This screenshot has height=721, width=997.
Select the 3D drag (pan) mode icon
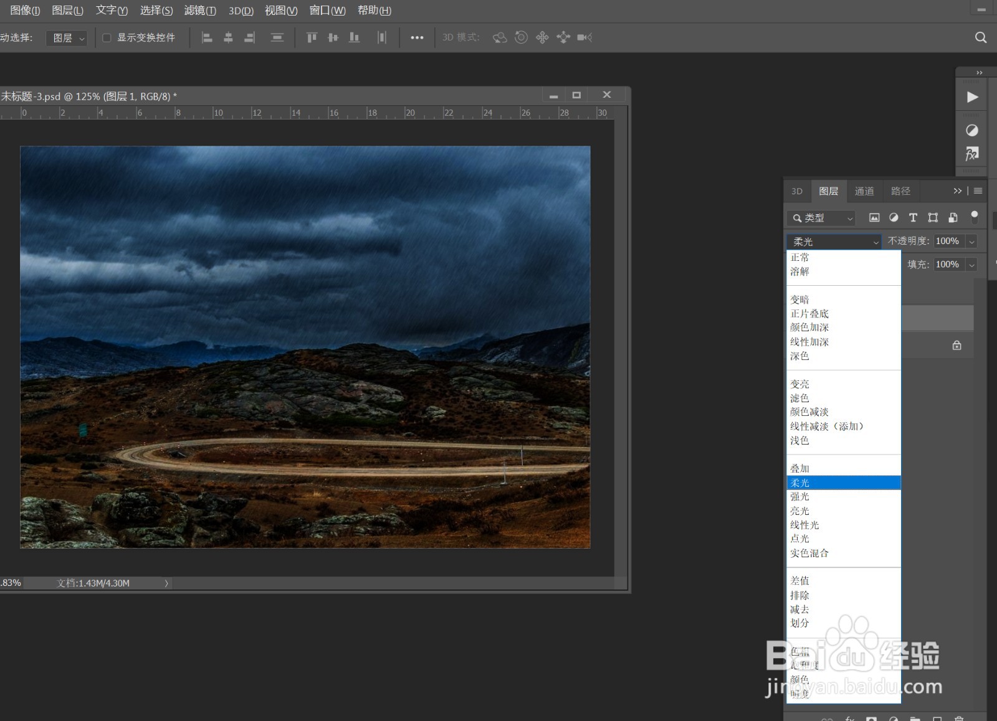click(x=542, y=38)
